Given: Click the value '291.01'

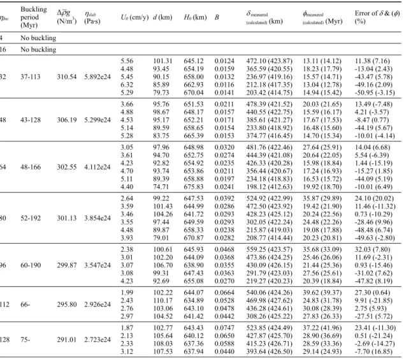Looking at the screenshot, I should tap(67, 340).
